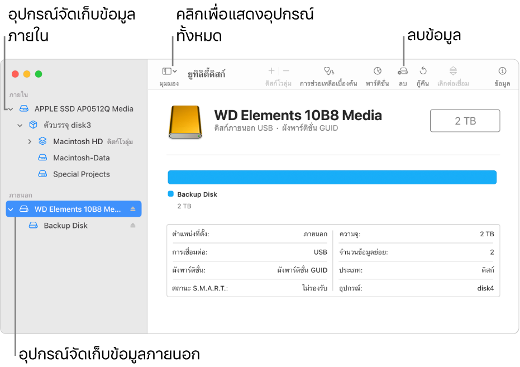Click the 'ดิสก์' type value
The width and height of the screenshot is (520, 367).
pyautogui.click(x=488, y=270)
